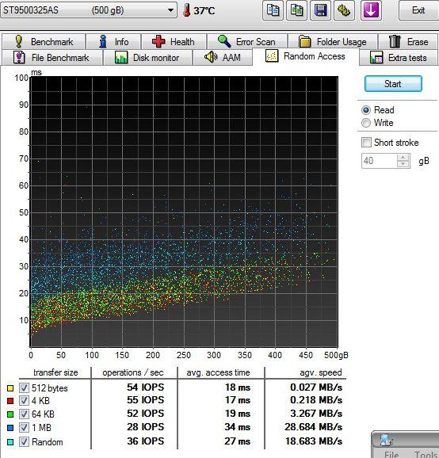Click the '55 IOPS' result value

[x=146, y=400]
